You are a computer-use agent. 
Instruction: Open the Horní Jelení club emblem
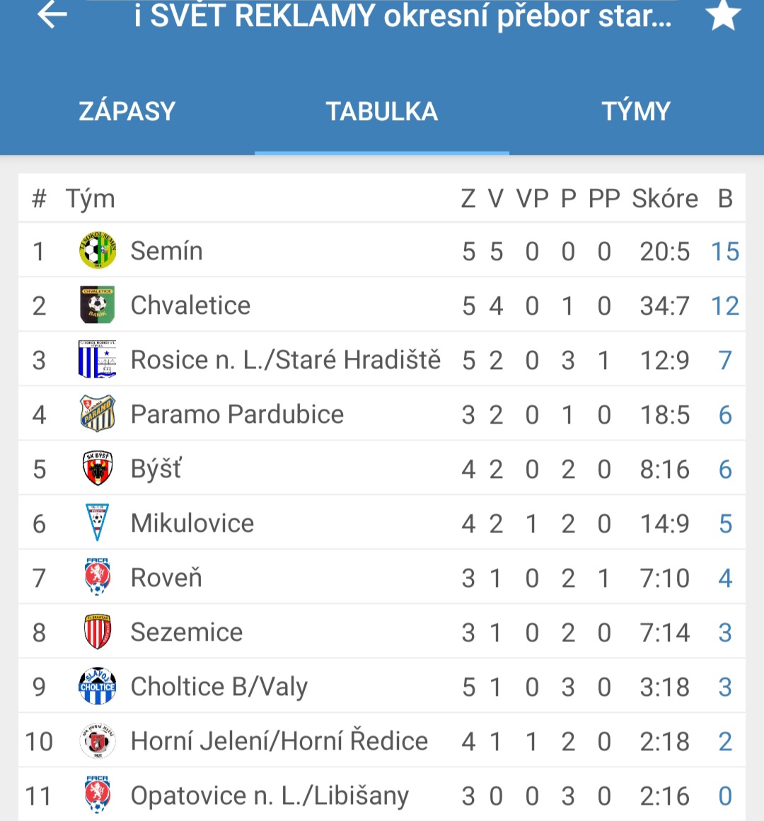click(98, 741)
